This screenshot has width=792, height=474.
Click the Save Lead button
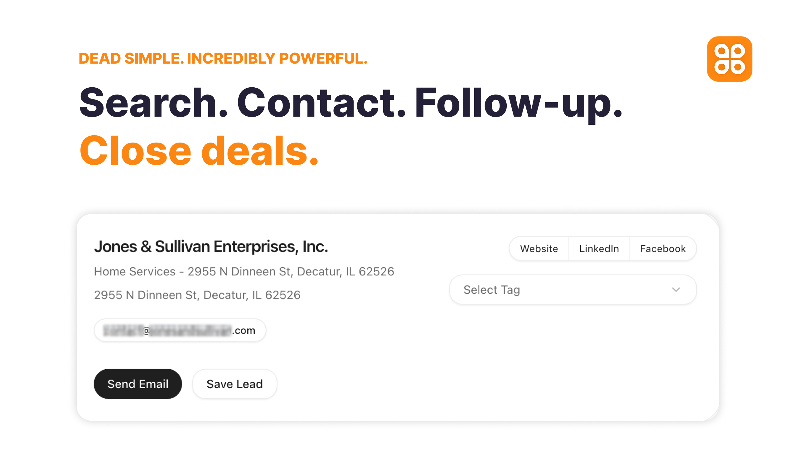(234, 384)
